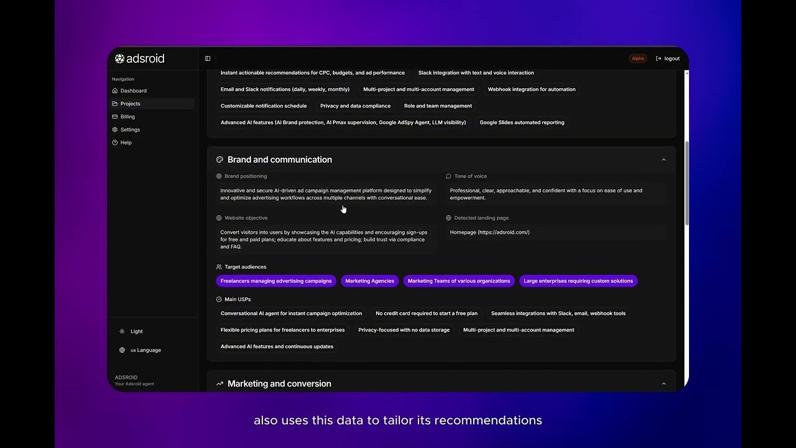This screenshot has height=448, width=796.
Task: Click the Billing card icon
Action: (115, 117)
